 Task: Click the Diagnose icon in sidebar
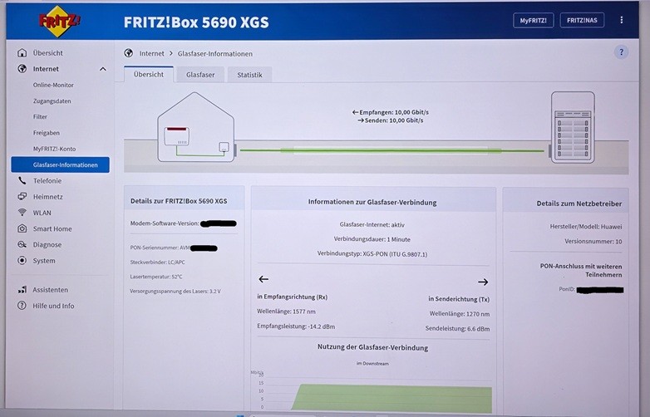pyautogui.click(x=22, y=245)
